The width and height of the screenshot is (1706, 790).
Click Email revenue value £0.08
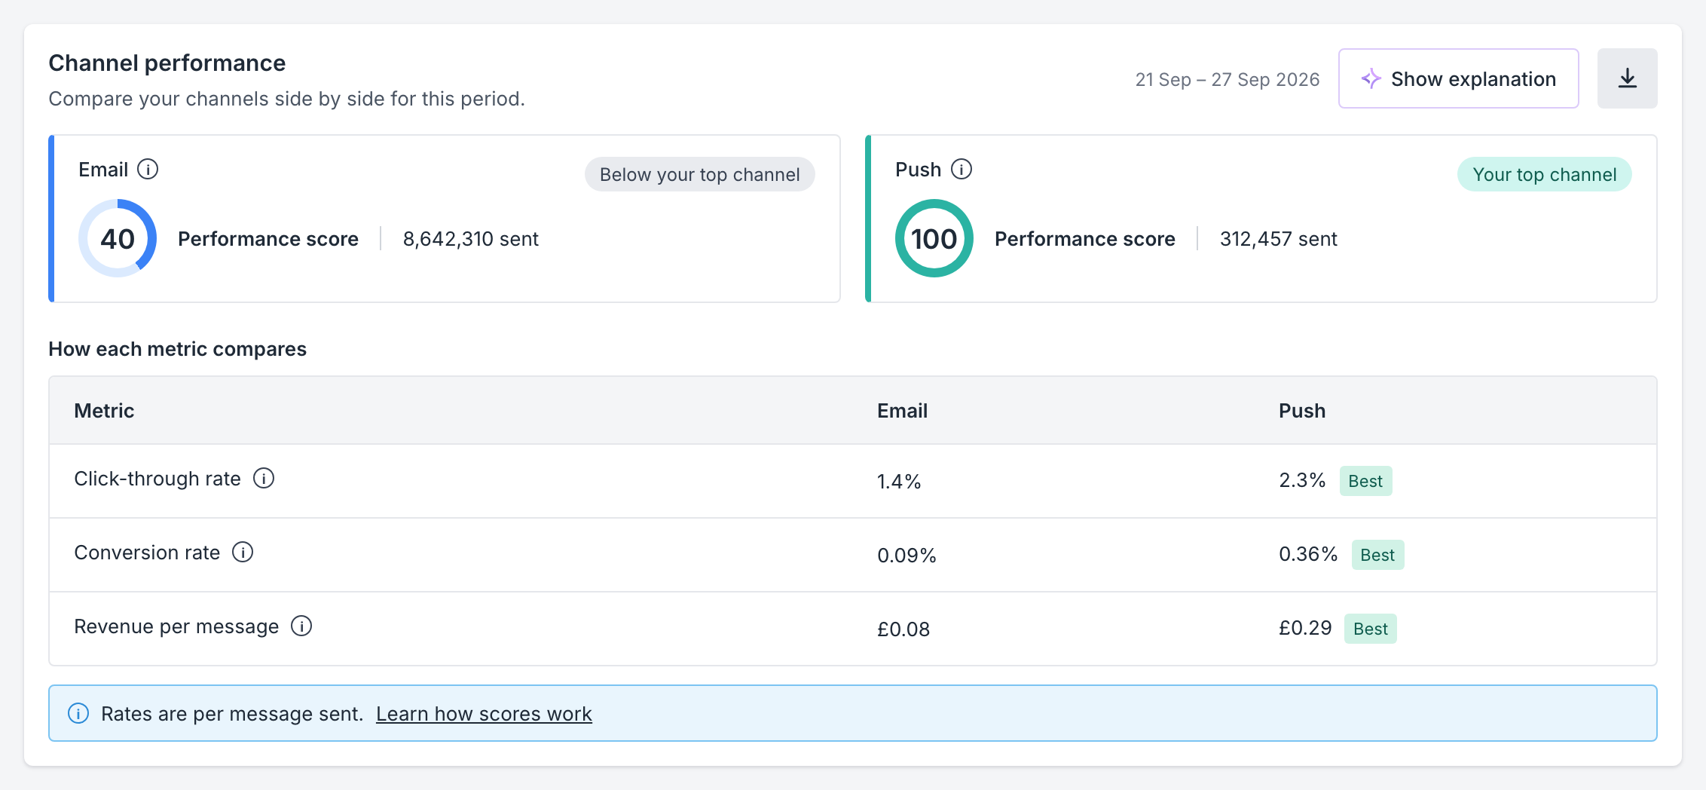[903, 629]
